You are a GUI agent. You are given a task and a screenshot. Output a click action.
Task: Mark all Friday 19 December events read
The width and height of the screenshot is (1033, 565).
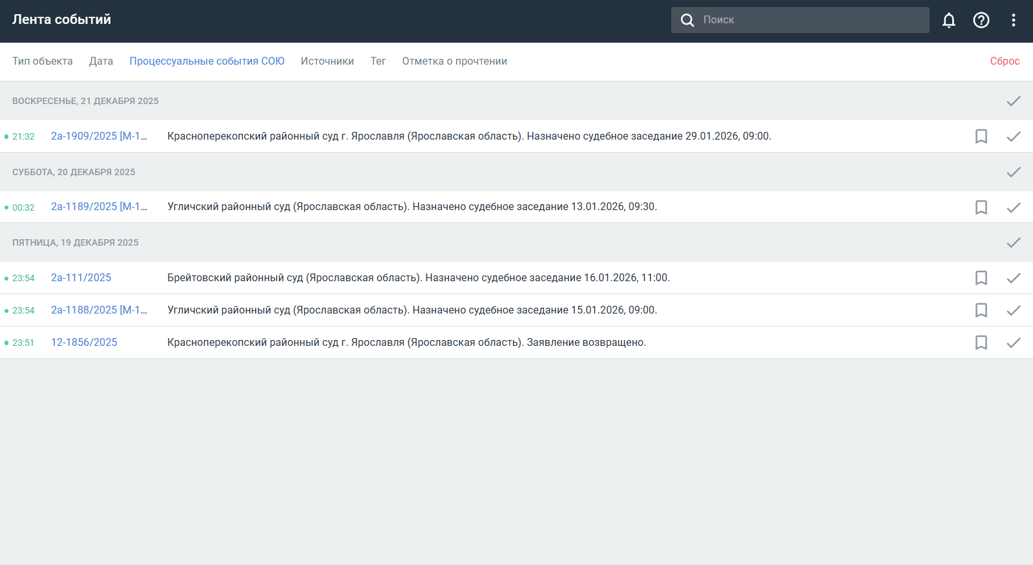coord(1013,242)
